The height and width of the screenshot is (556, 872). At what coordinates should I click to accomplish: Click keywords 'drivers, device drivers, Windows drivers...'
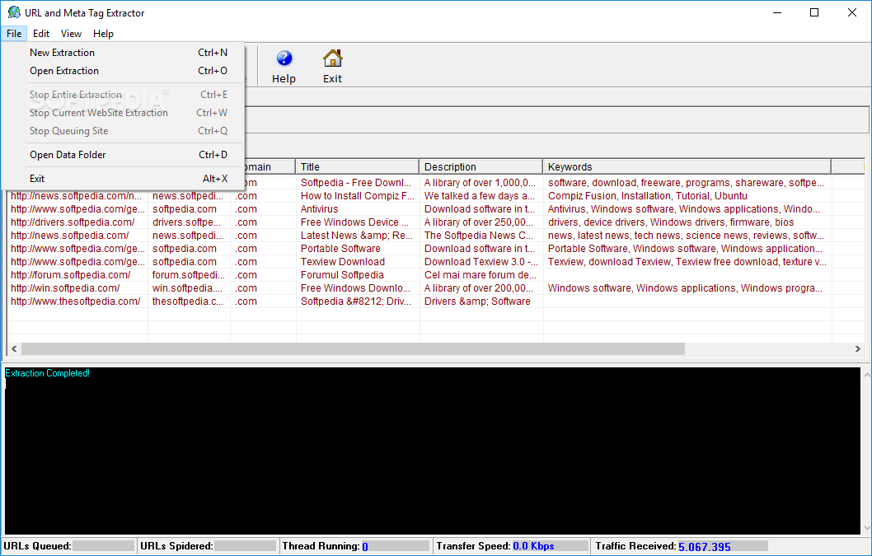(671, 222)
